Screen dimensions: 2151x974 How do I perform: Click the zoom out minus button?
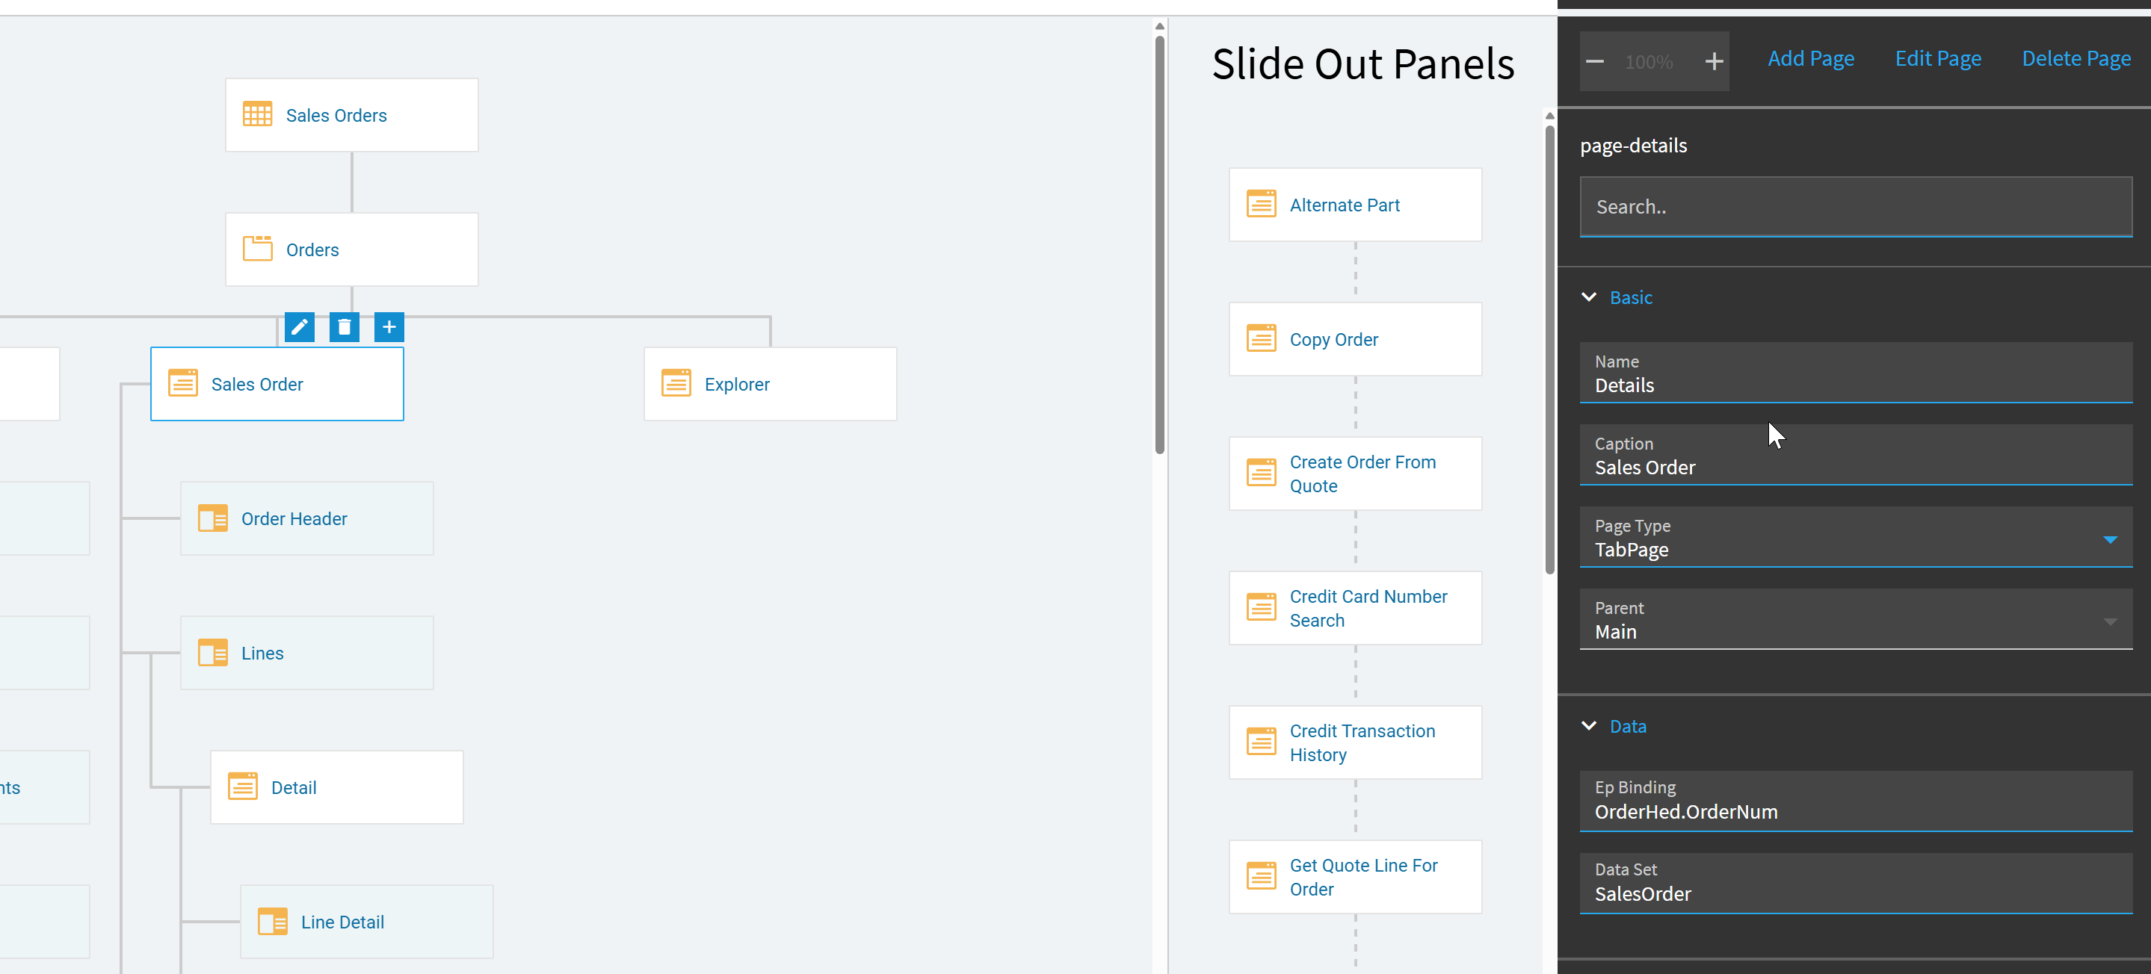click(x=1595, y=62)
